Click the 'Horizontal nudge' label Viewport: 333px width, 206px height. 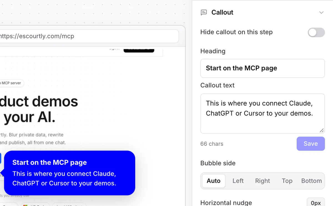pos(226,203)
